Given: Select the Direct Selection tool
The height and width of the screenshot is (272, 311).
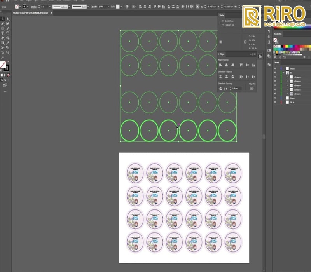Looking at the screenshot, I should tap(8, 19).
